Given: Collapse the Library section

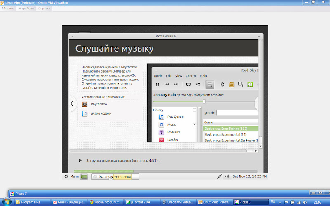Looking at the screenshot, I should point(194,110).
